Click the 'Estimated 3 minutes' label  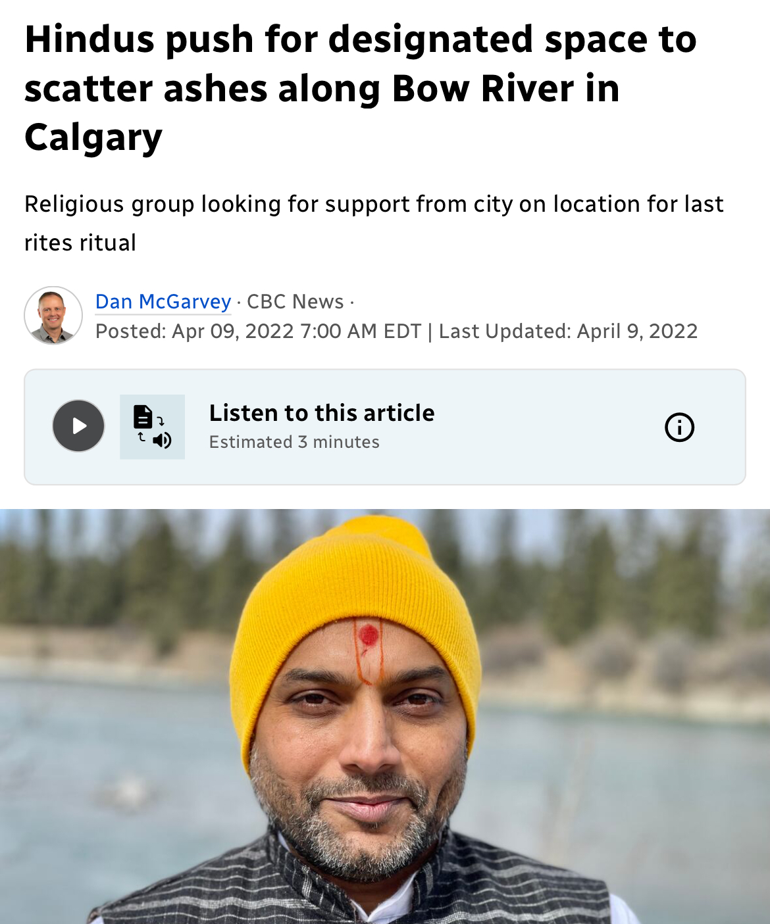point(294,442)
